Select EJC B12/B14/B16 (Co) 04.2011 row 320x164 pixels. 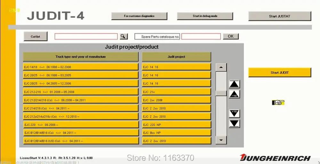pyautogui.click(x=81, y=133)
